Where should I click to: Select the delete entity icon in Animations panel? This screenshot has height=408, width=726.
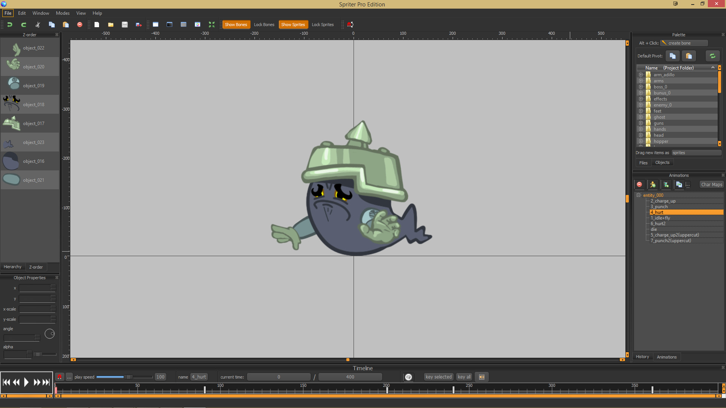[x=639, y=184]
